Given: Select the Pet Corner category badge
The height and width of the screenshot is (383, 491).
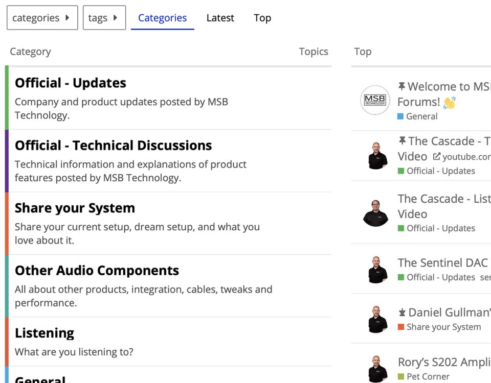Looking at the screenshot, I should tap(423, 376).
